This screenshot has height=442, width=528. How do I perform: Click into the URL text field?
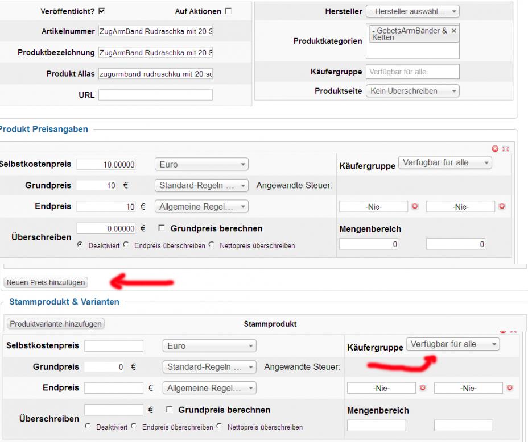point(155,95)
